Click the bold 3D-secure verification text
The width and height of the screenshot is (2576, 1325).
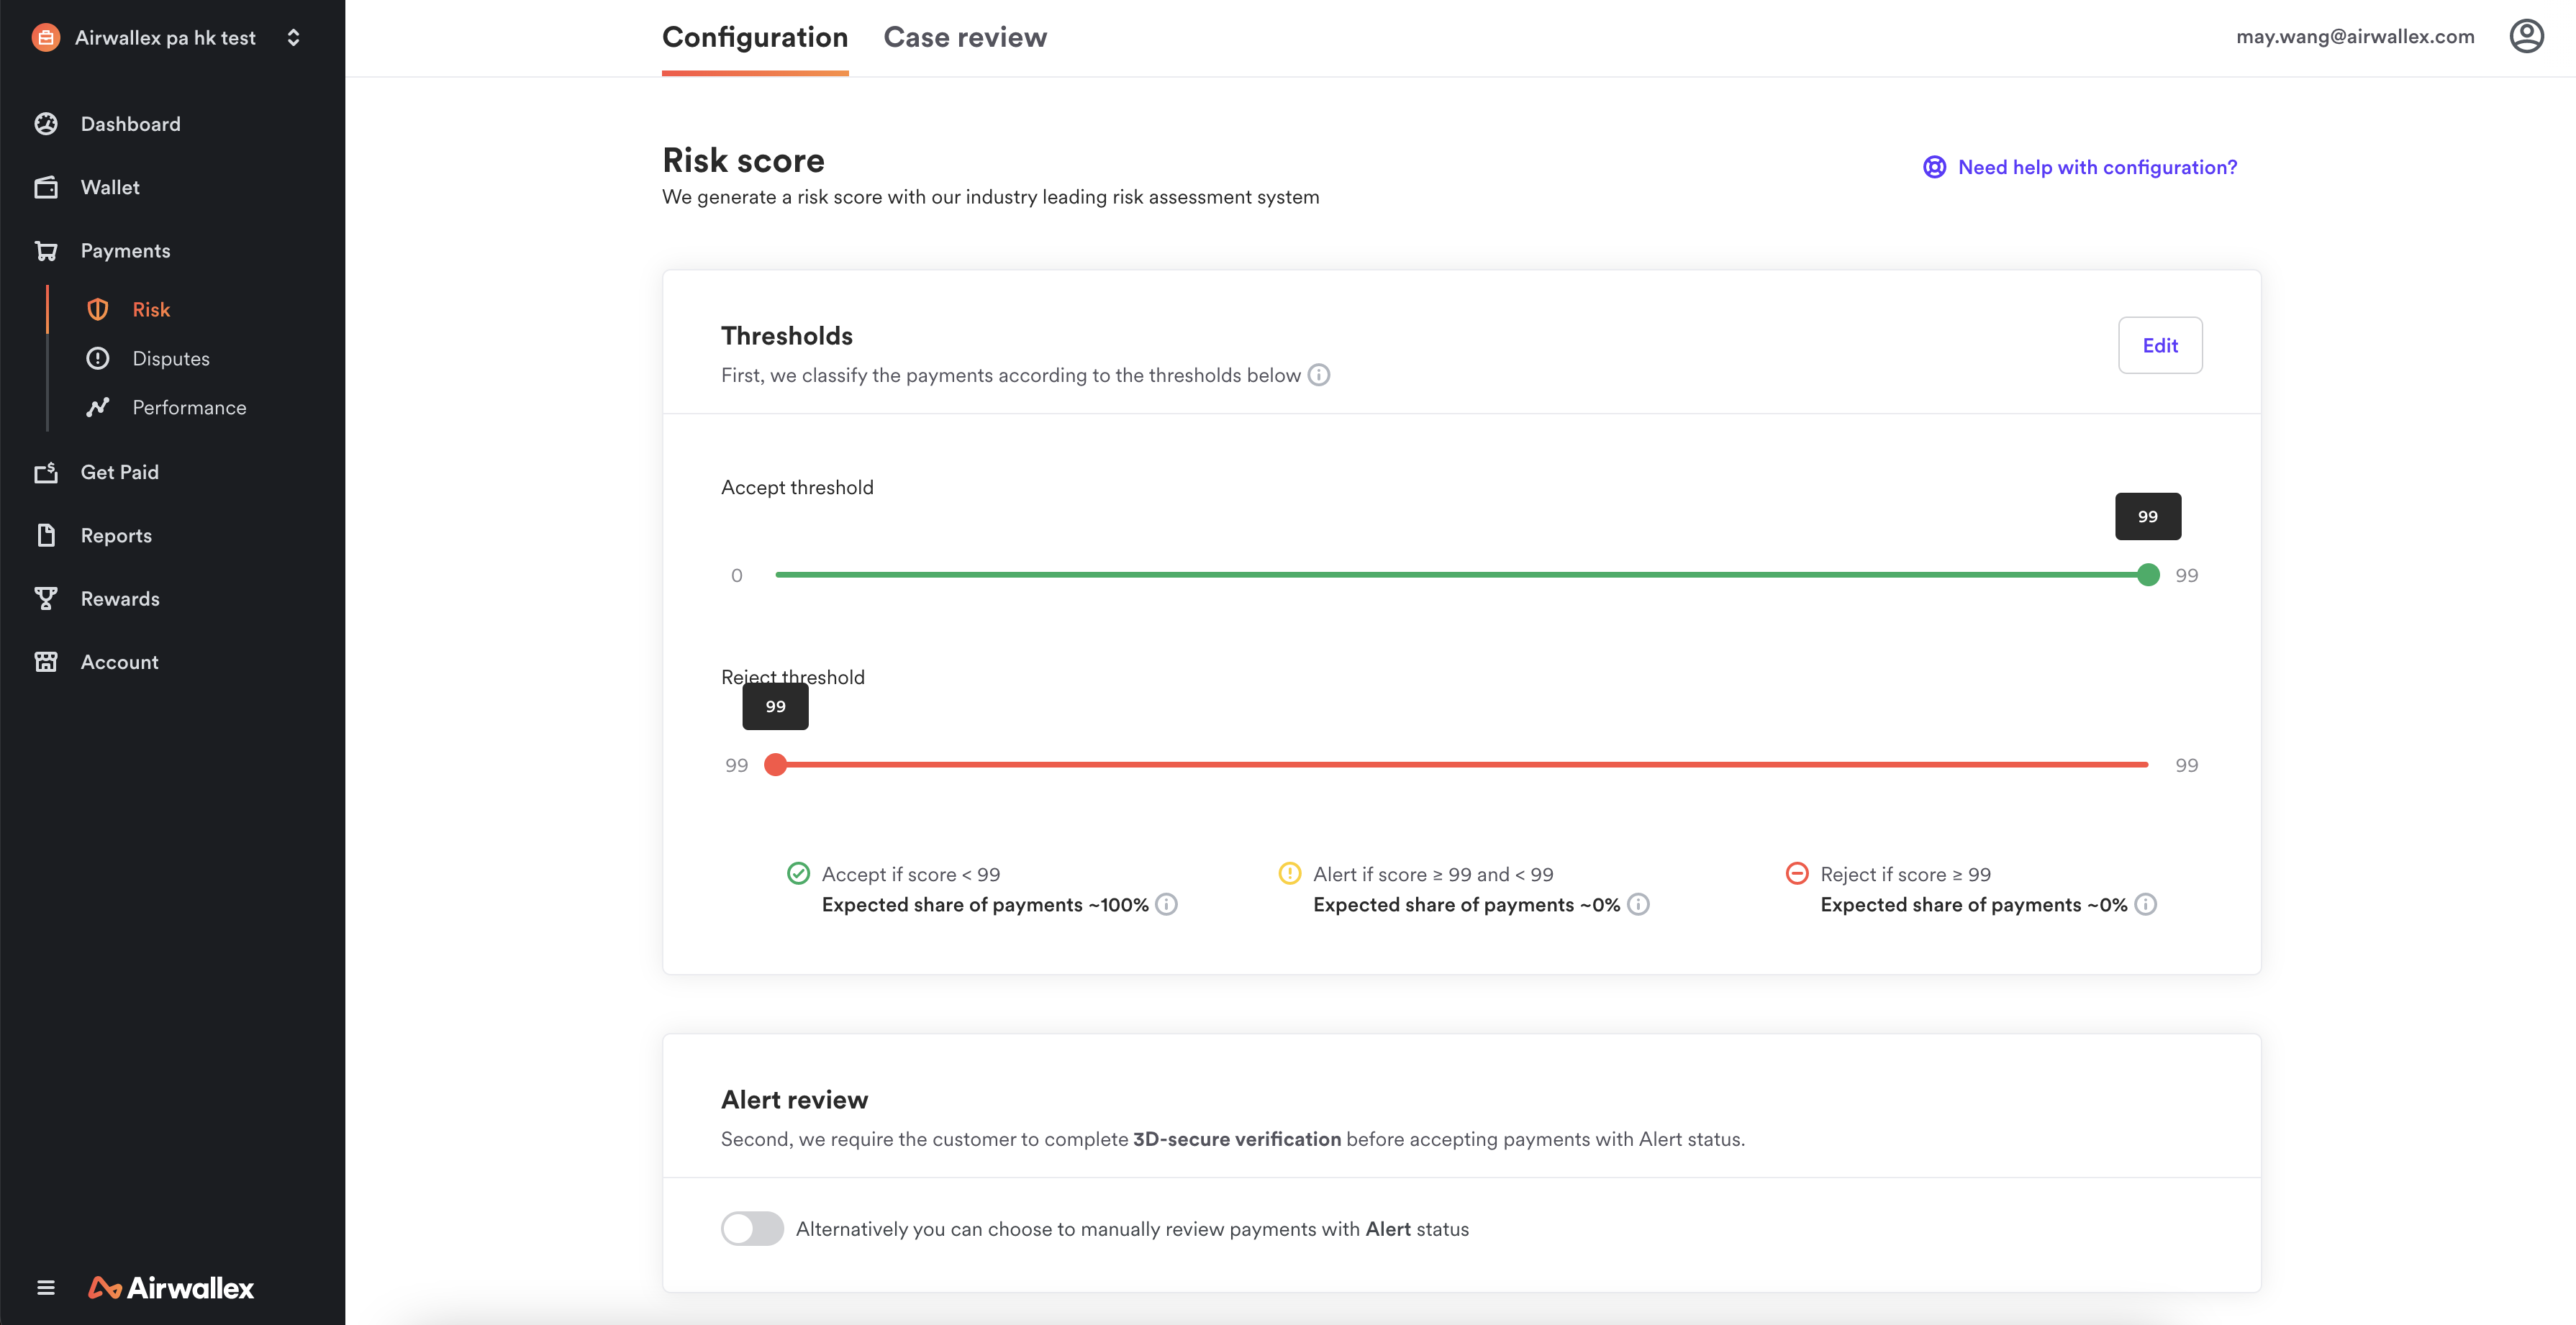pyautogui.click(x=1236, y=1139)
